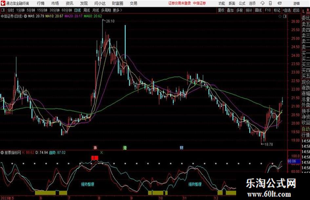Open the 公式 formula menu

(x=242, y=3)
